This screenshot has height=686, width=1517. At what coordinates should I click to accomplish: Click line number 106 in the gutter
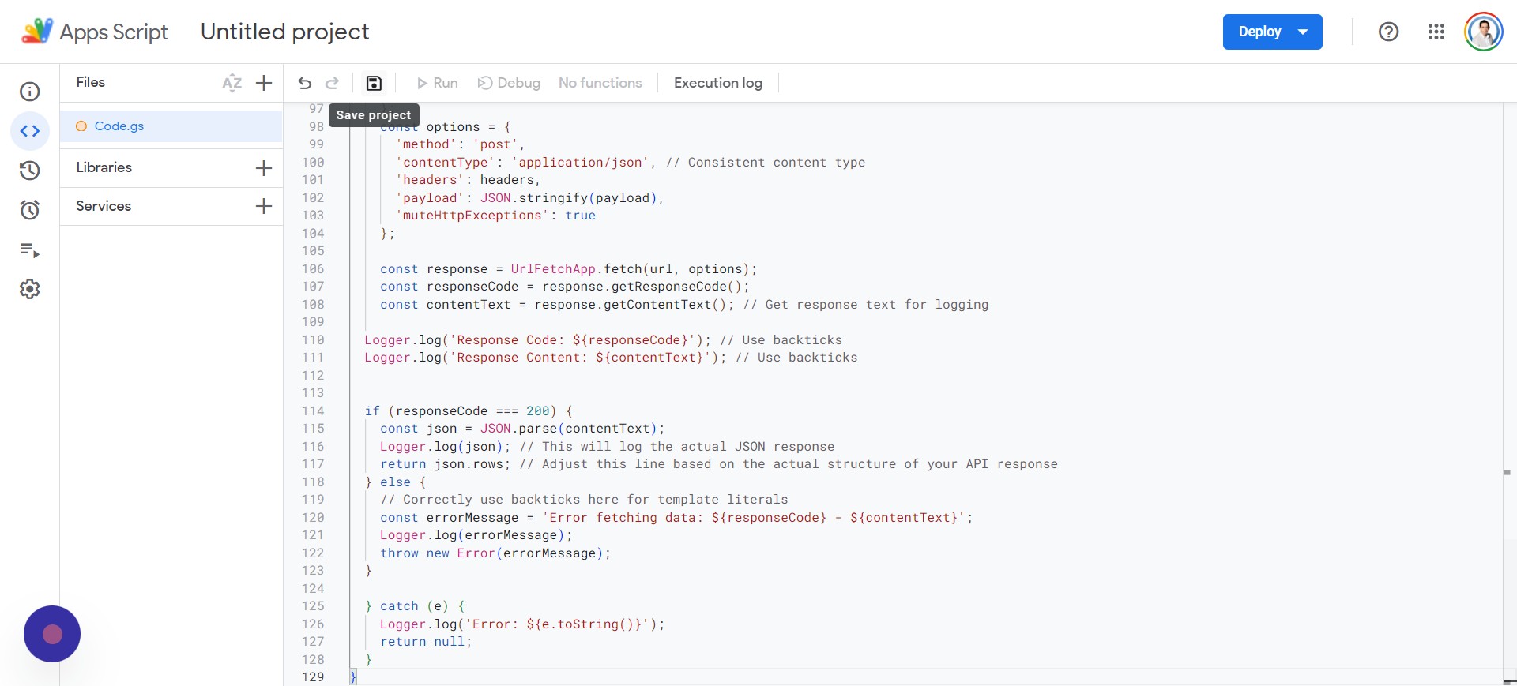tap(313, 269)
